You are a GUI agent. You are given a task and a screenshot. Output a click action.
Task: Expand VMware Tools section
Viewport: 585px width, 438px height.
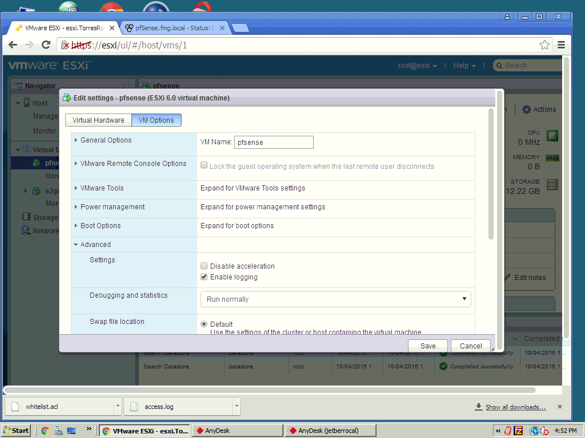pos(76,188)
